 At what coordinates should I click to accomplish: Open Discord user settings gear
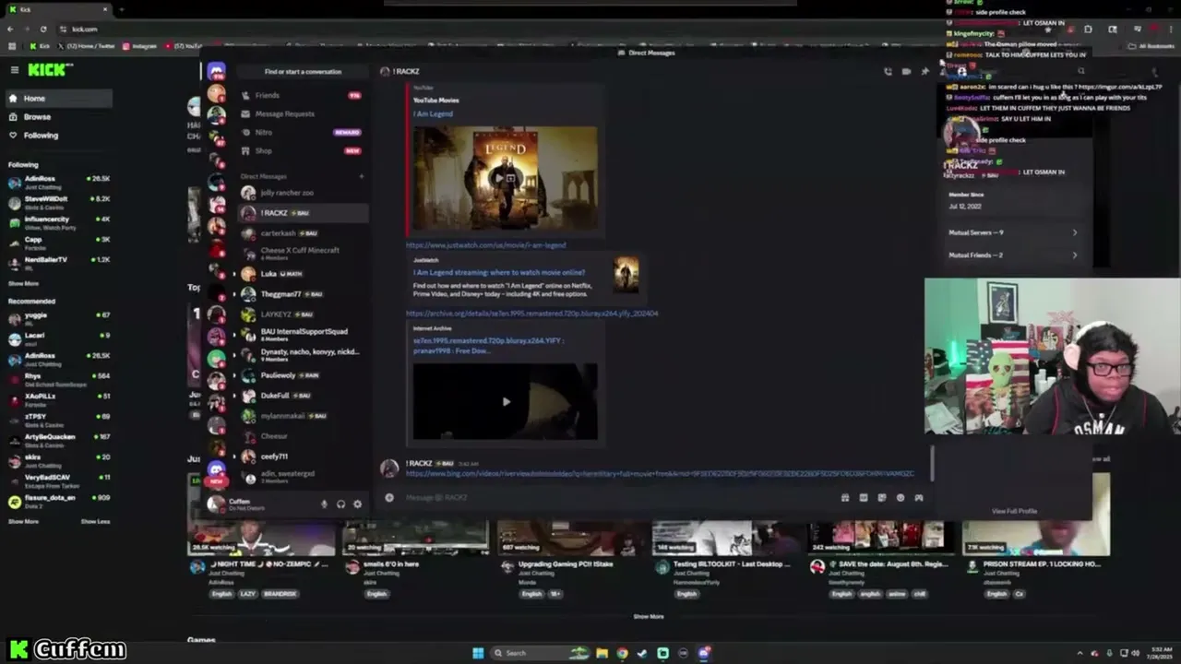[x=357, y=504]
